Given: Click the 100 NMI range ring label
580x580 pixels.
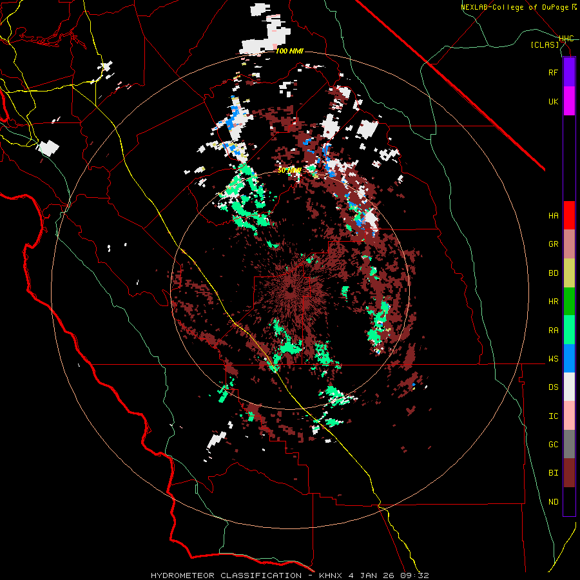Looking at the screenshot, I should click(x=289, y=51).
